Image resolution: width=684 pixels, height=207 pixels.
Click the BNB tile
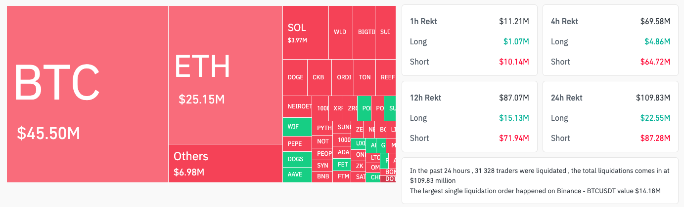[x=322, y=176]
